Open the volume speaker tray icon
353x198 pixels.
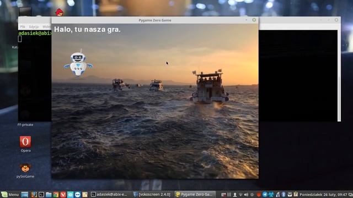(247, 194)
